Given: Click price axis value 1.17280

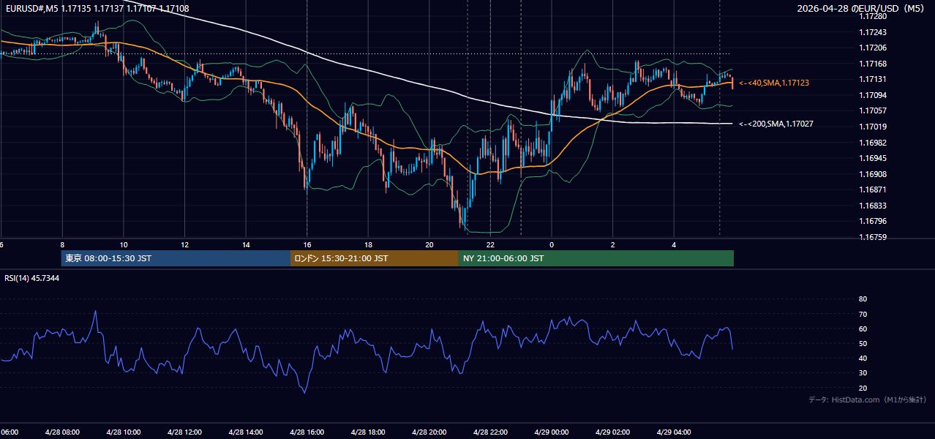Looking at the screenshot, I should click(873, 16).
